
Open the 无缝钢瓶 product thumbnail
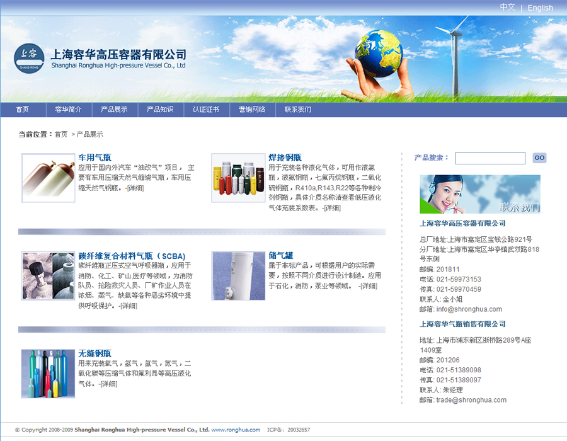tap(48, 374)
